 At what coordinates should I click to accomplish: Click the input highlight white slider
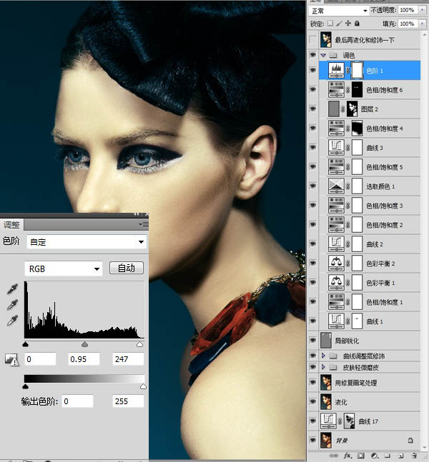(140, 344)
